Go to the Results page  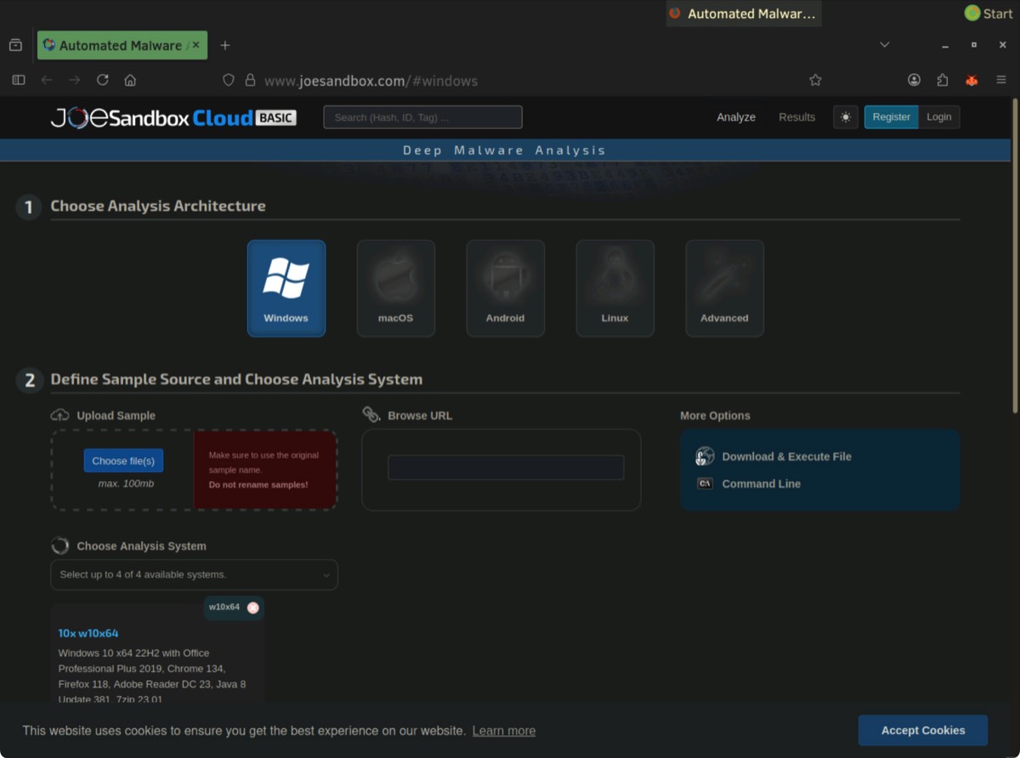tap(796, 117)
